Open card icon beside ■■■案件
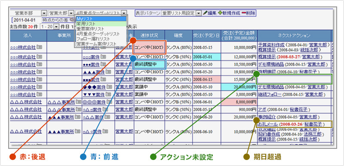The height and width of the screenshot is (166, 344). (x=103, y=79)
